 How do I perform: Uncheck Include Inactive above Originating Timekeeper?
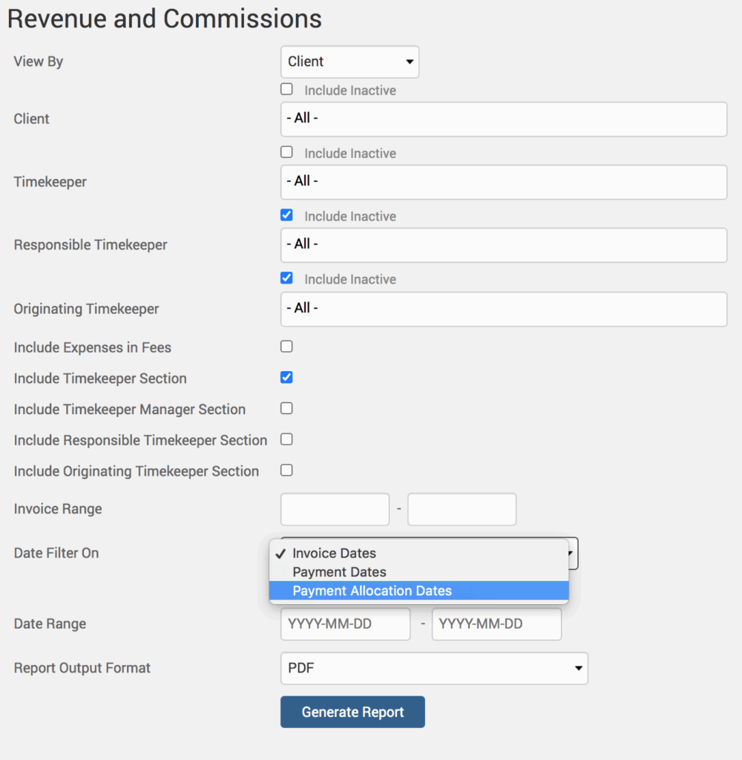pyautogui.click(x=286, y=278)
